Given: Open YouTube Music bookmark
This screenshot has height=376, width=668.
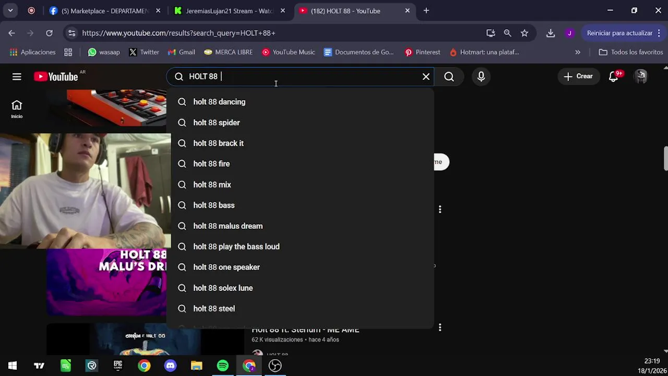Looking at the screenshot, I should coord(289,52).
